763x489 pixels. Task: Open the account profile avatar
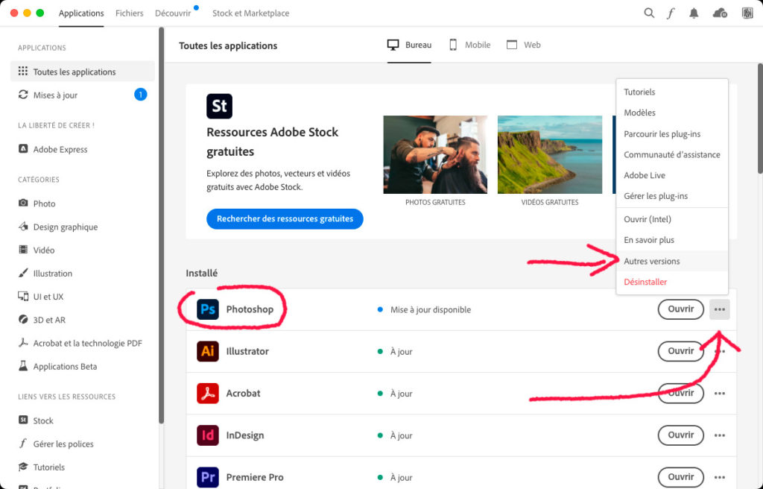(747, 13)
